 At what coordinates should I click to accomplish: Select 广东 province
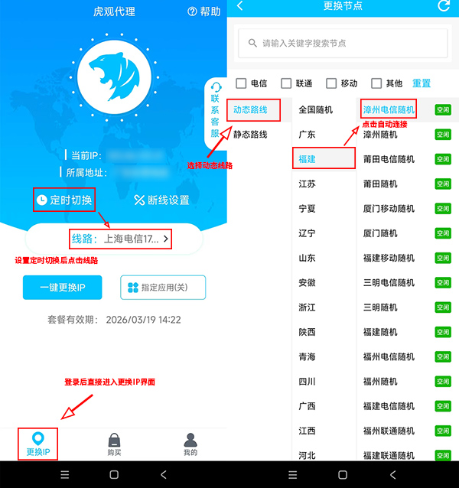[307, 135]
